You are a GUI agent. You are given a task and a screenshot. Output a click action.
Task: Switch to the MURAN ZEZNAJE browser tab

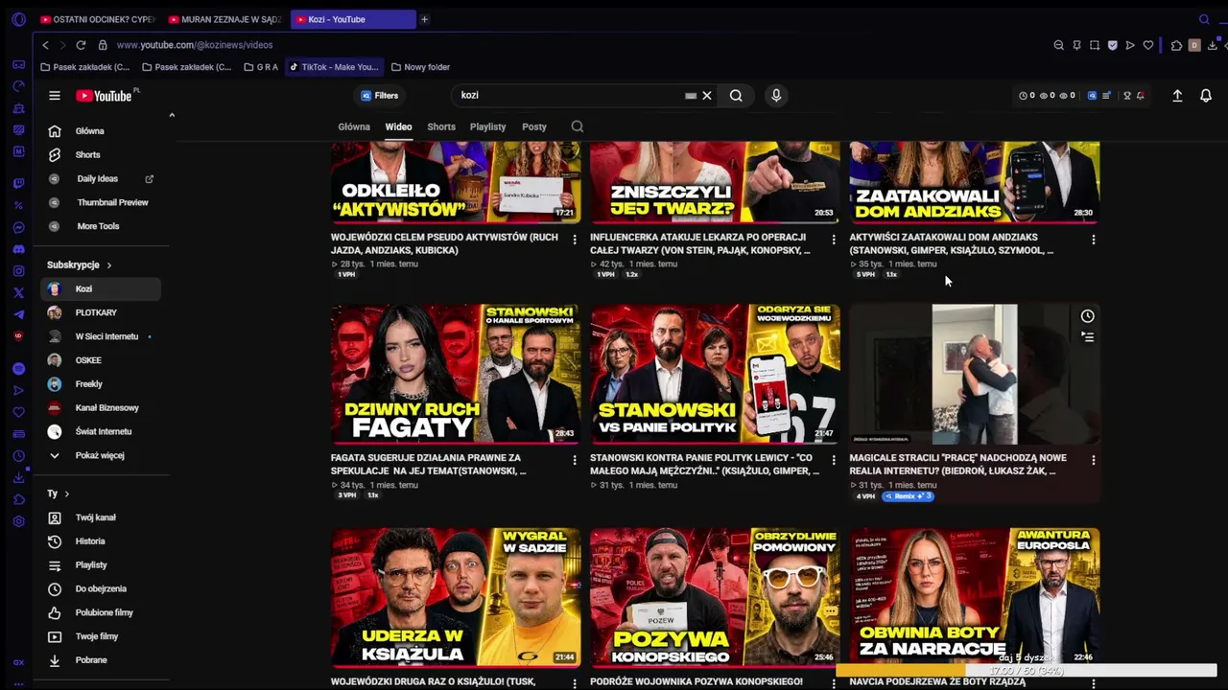[x=224, y=19]
